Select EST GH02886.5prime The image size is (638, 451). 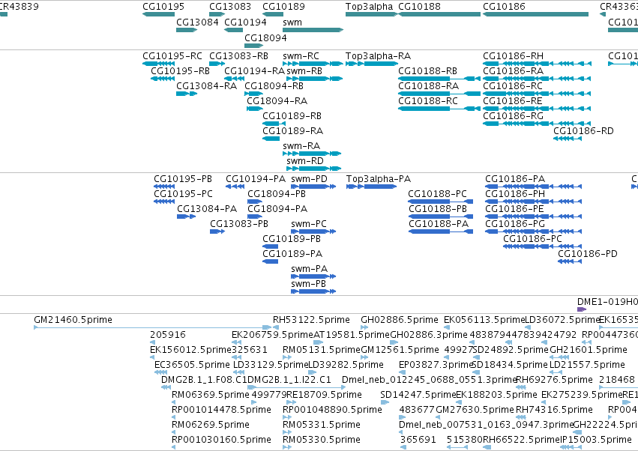(x=364, y=327)
